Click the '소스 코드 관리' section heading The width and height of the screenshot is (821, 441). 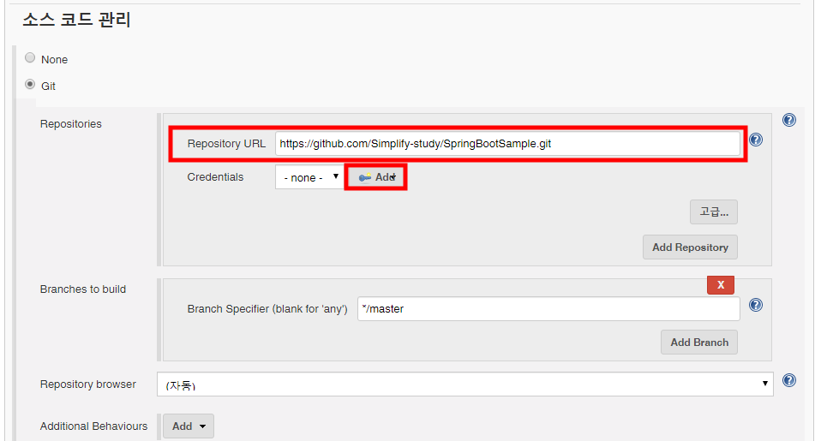76,20
